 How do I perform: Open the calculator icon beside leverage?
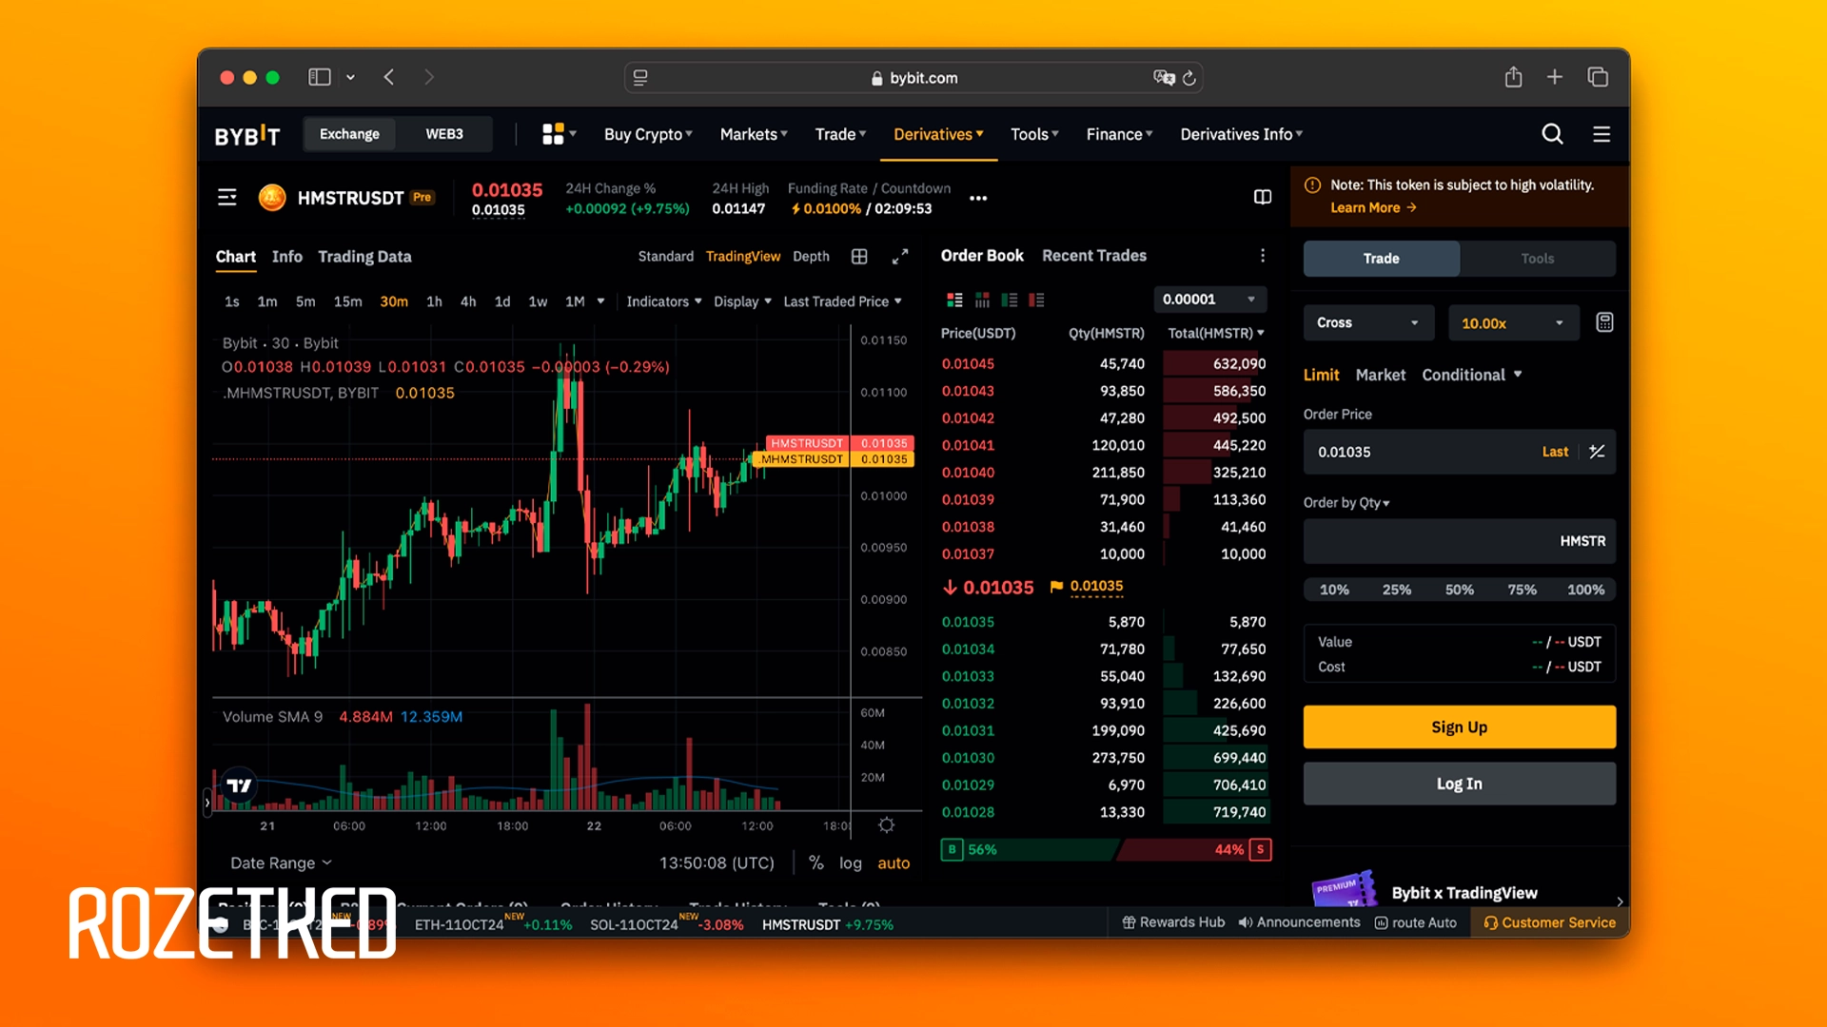[x=1604, y=323]
